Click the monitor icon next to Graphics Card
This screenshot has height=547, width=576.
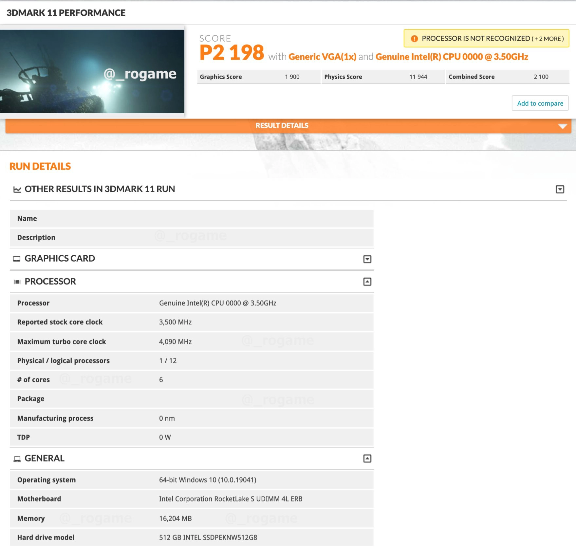[x=17, y=259]
